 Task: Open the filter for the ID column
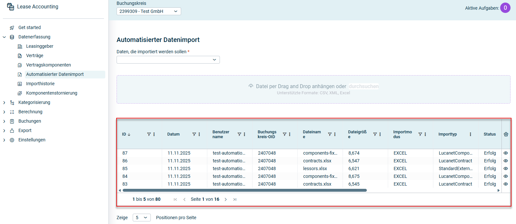(149, 134)
